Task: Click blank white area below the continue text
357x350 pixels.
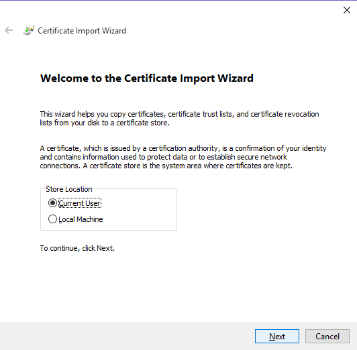Action: (x=178, y=286)
